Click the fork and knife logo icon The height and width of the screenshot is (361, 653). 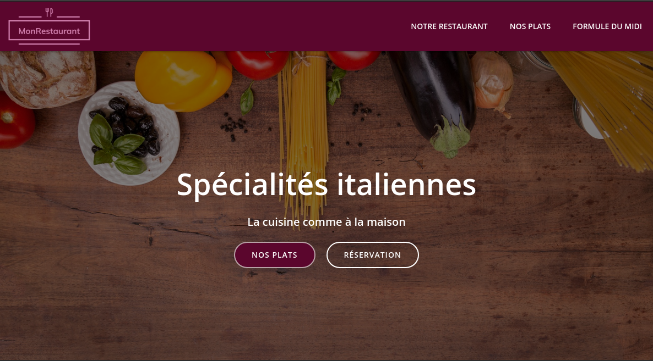coord(49,13)
